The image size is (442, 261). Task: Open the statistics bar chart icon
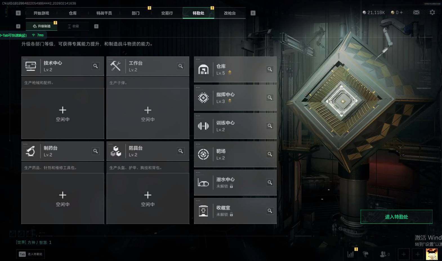351,254
